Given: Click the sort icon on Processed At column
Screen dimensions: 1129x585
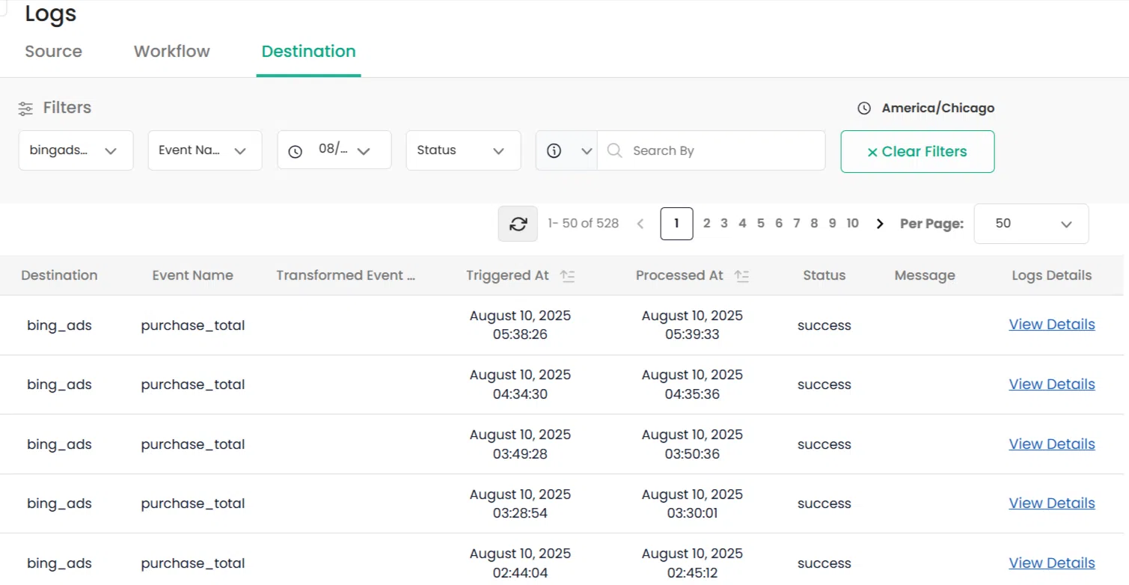Looking at the screenshot, I should 741,275.
